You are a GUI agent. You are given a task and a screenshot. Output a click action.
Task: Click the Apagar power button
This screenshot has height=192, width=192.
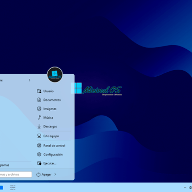coord(44,175)
